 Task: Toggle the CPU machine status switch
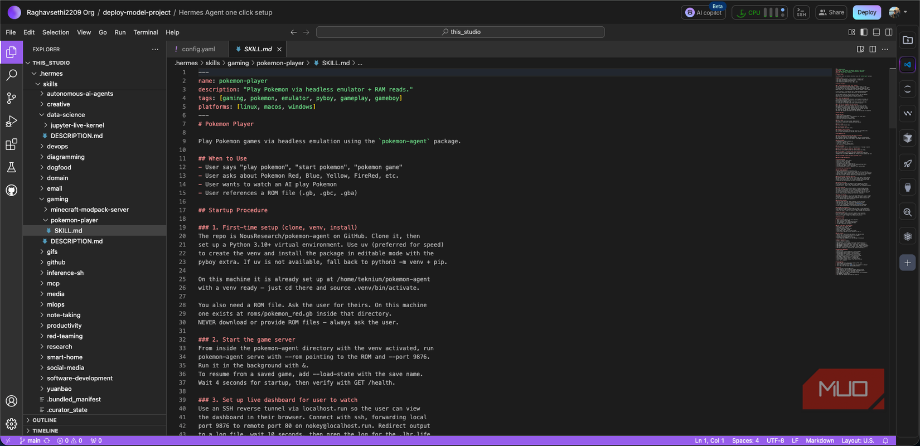pos(760,12)
